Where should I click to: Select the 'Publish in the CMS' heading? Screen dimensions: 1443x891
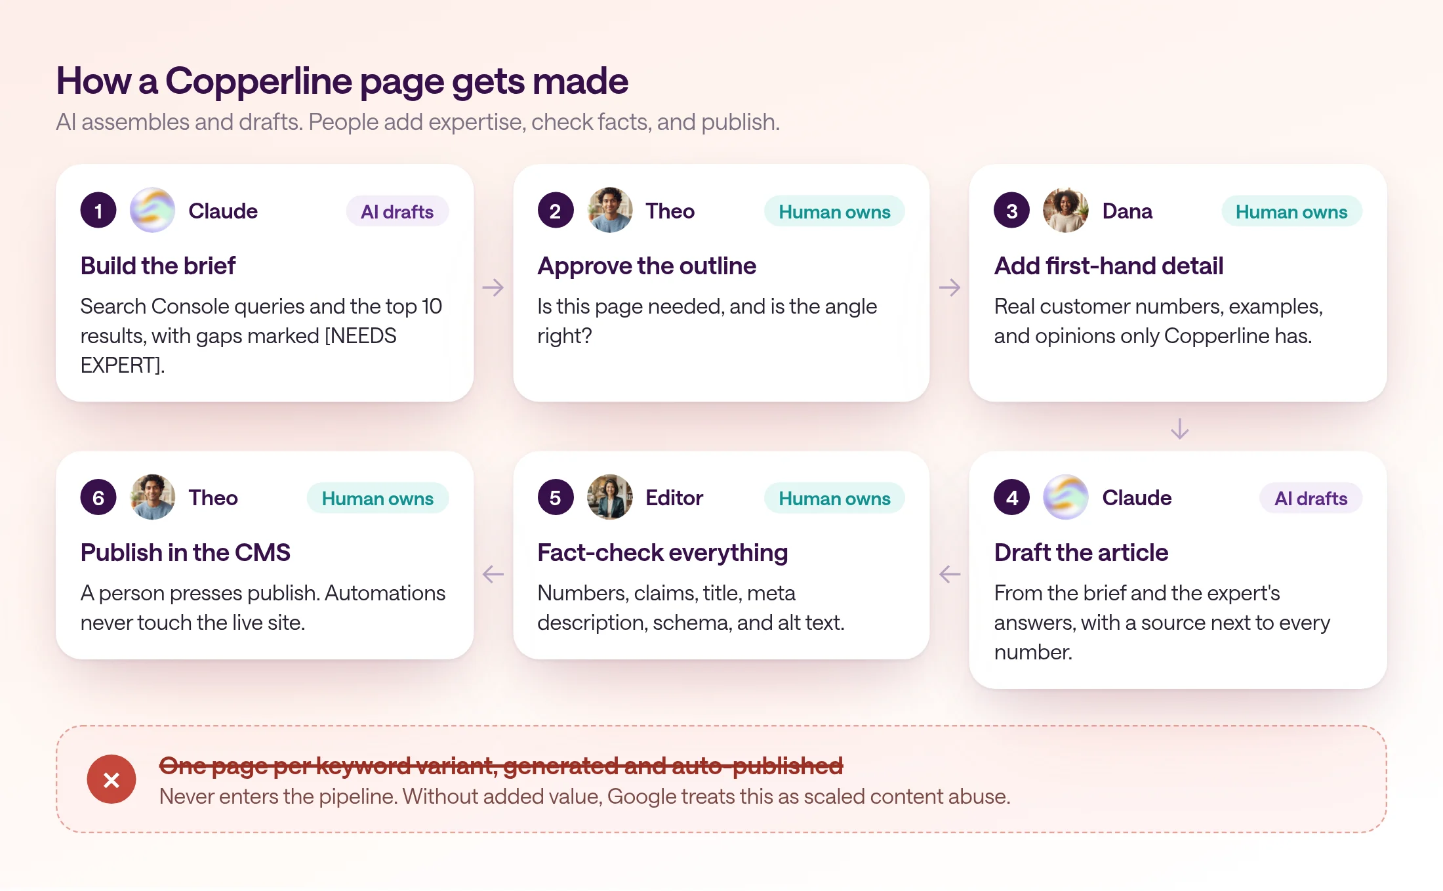(x=185, y=552)
